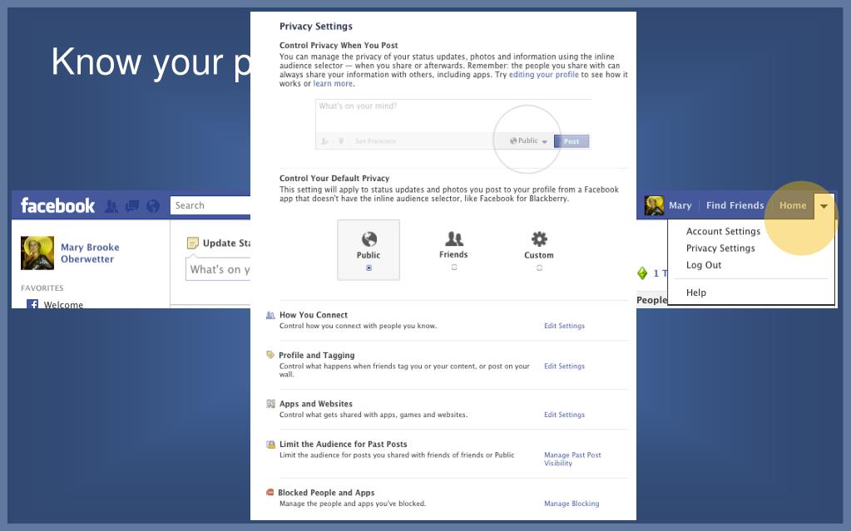The height and width of the screenshot is (531, 851).
Task: Open Mary Brooke Oberwetter profile link
Action: click(x=90, y=253)
